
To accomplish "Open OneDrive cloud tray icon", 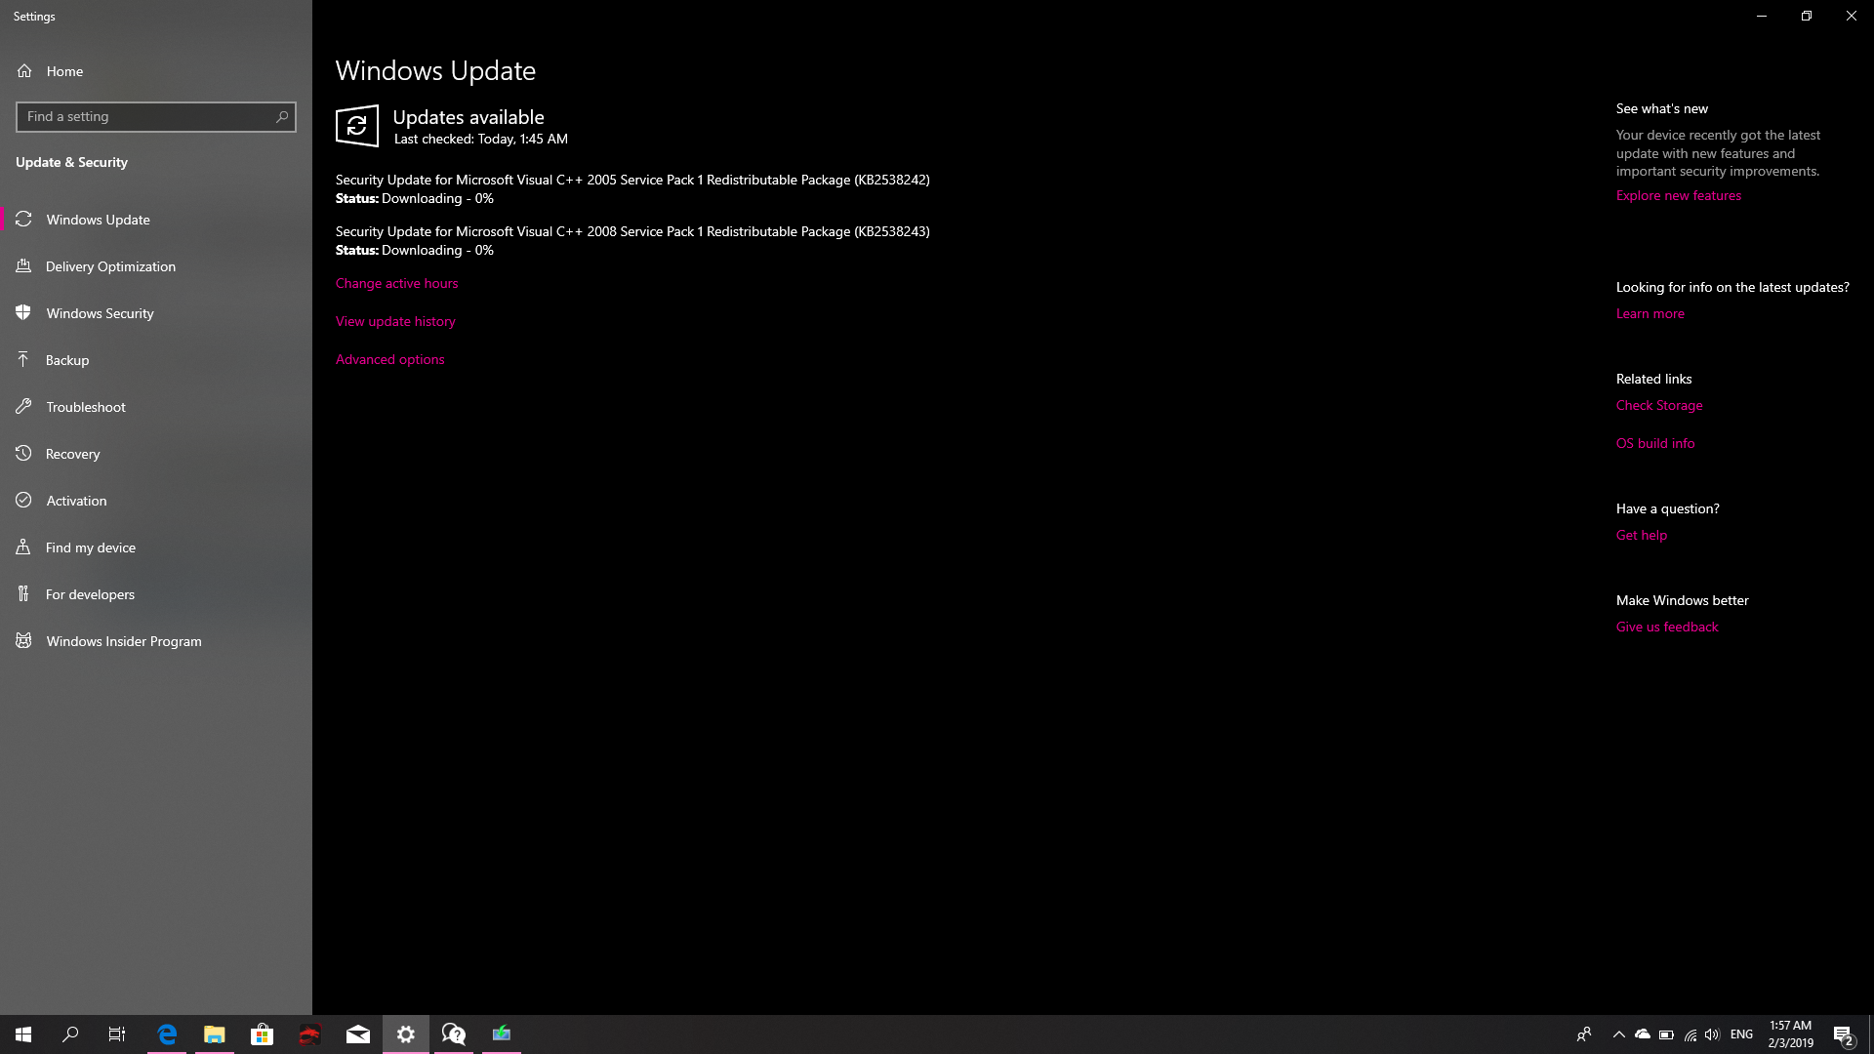I will tap(1643, 1034).
